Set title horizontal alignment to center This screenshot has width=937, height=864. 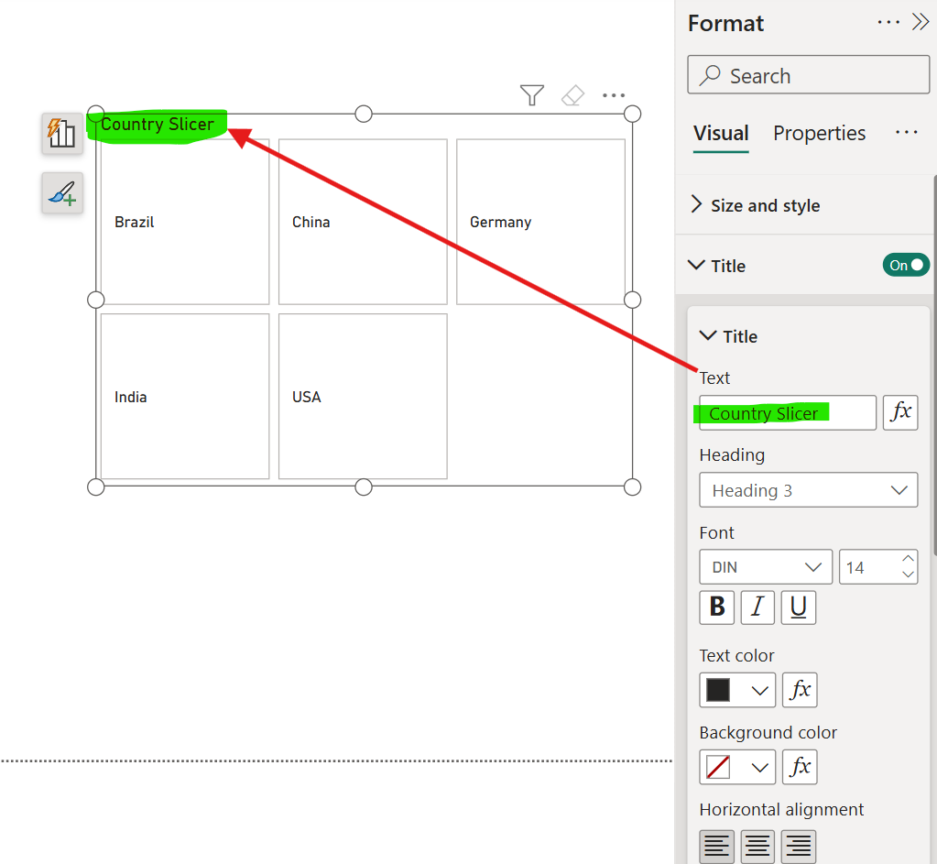(x=757, y=846)
